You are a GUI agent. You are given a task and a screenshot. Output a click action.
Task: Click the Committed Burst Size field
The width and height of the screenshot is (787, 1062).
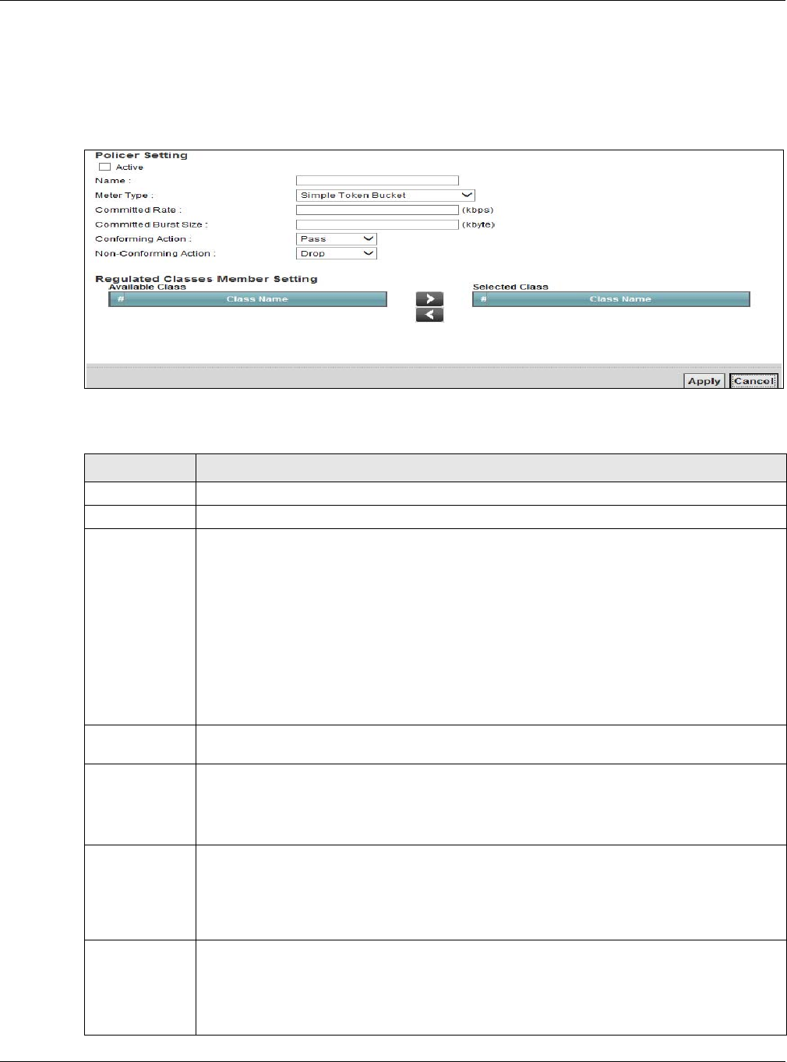coord(377,224)
